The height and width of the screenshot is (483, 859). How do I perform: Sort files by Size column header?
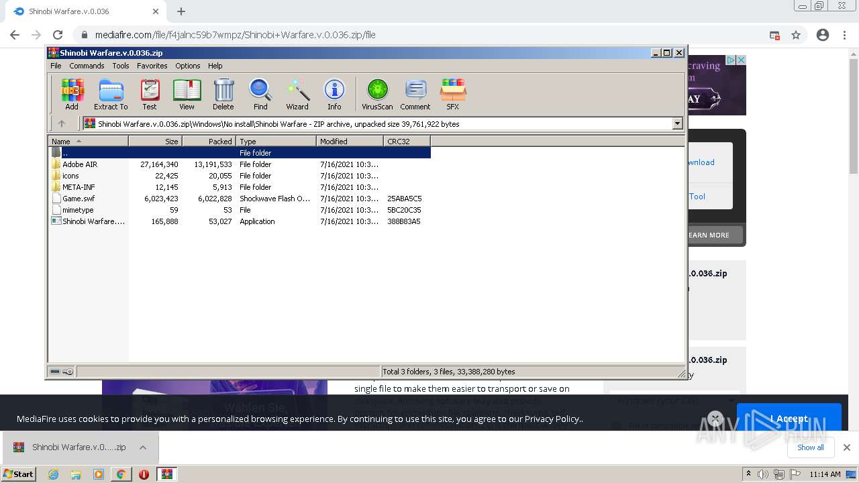[155, 141]
